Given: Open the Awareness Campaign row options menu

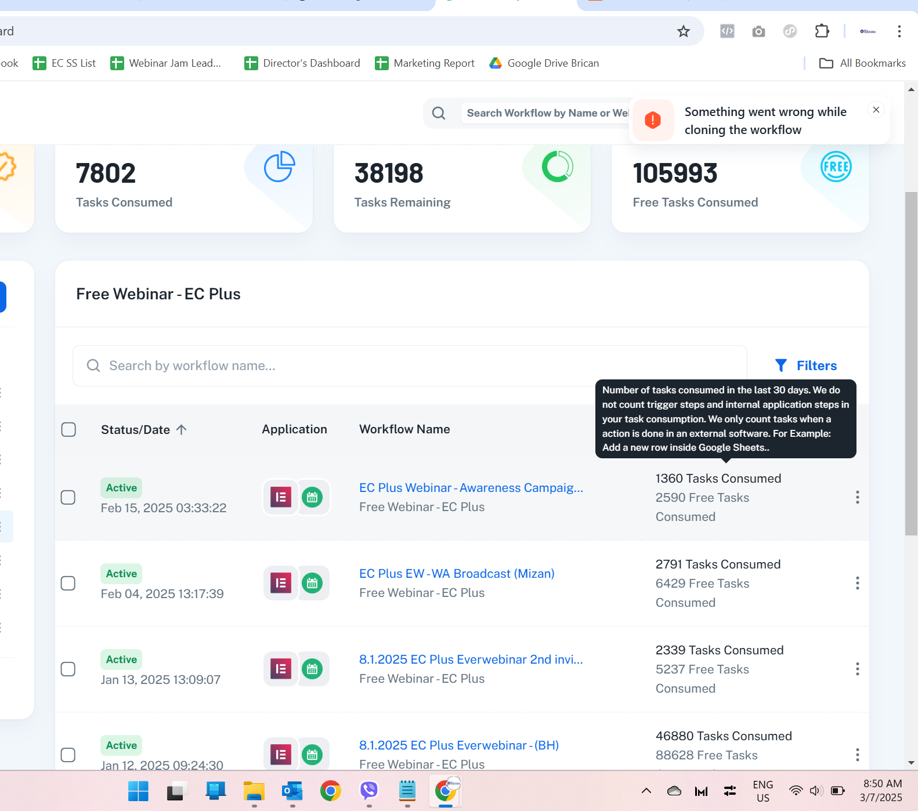Looking at the screenshot, I should 857,497.
